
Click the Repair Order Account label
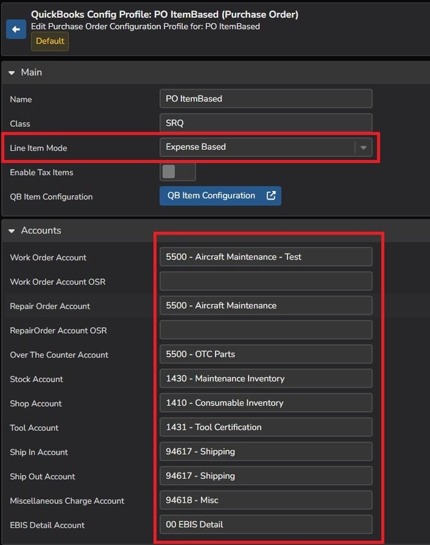click(x=50, y=306)
